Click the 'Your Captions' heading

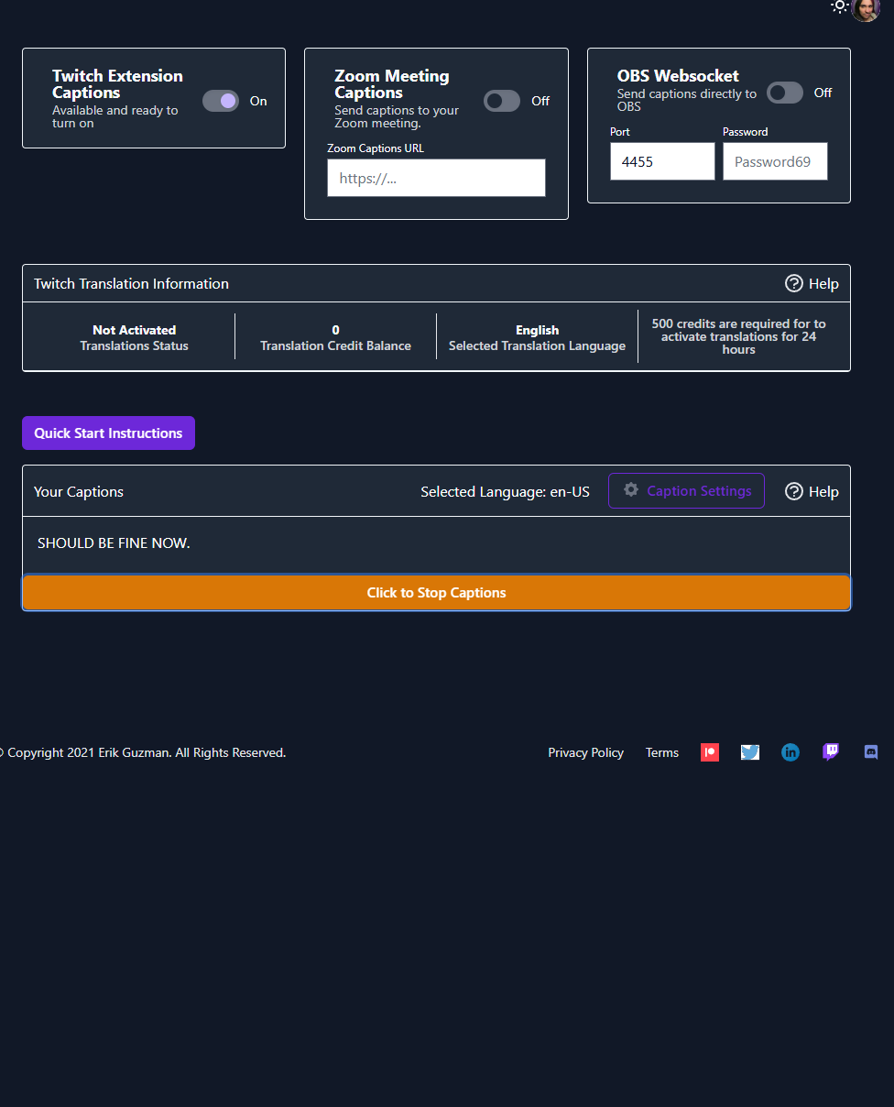point(79,492)
